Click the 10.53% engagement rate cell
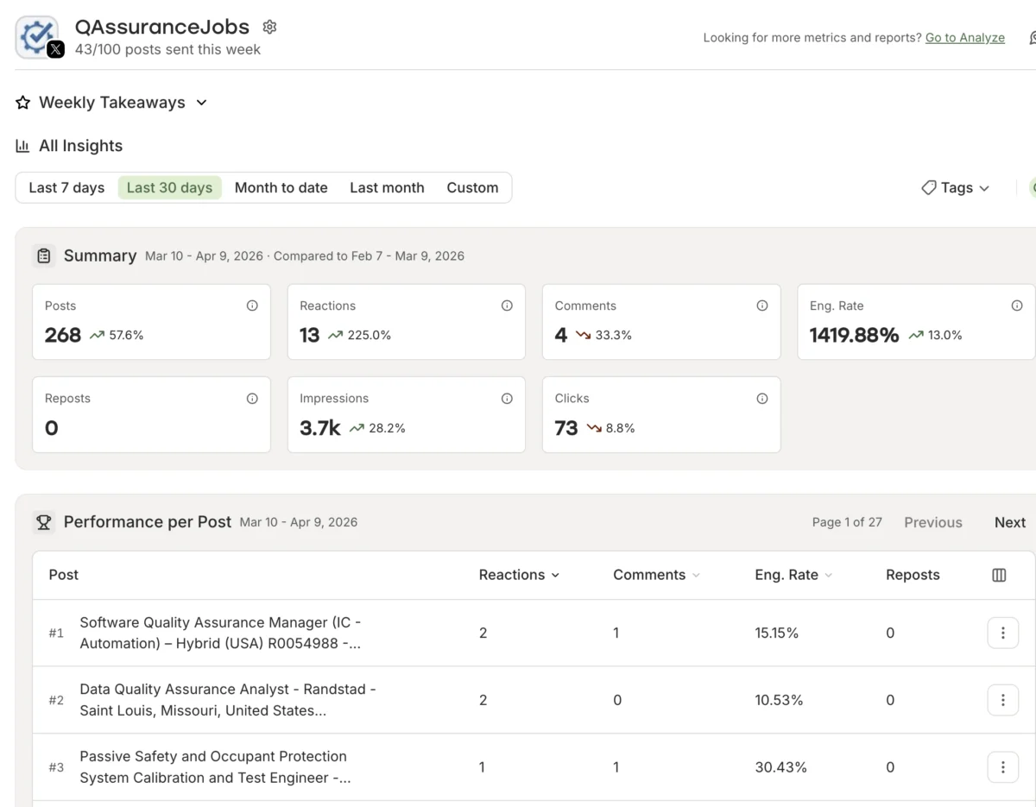This screenshot has width=1036, height=807. (779, 700)
